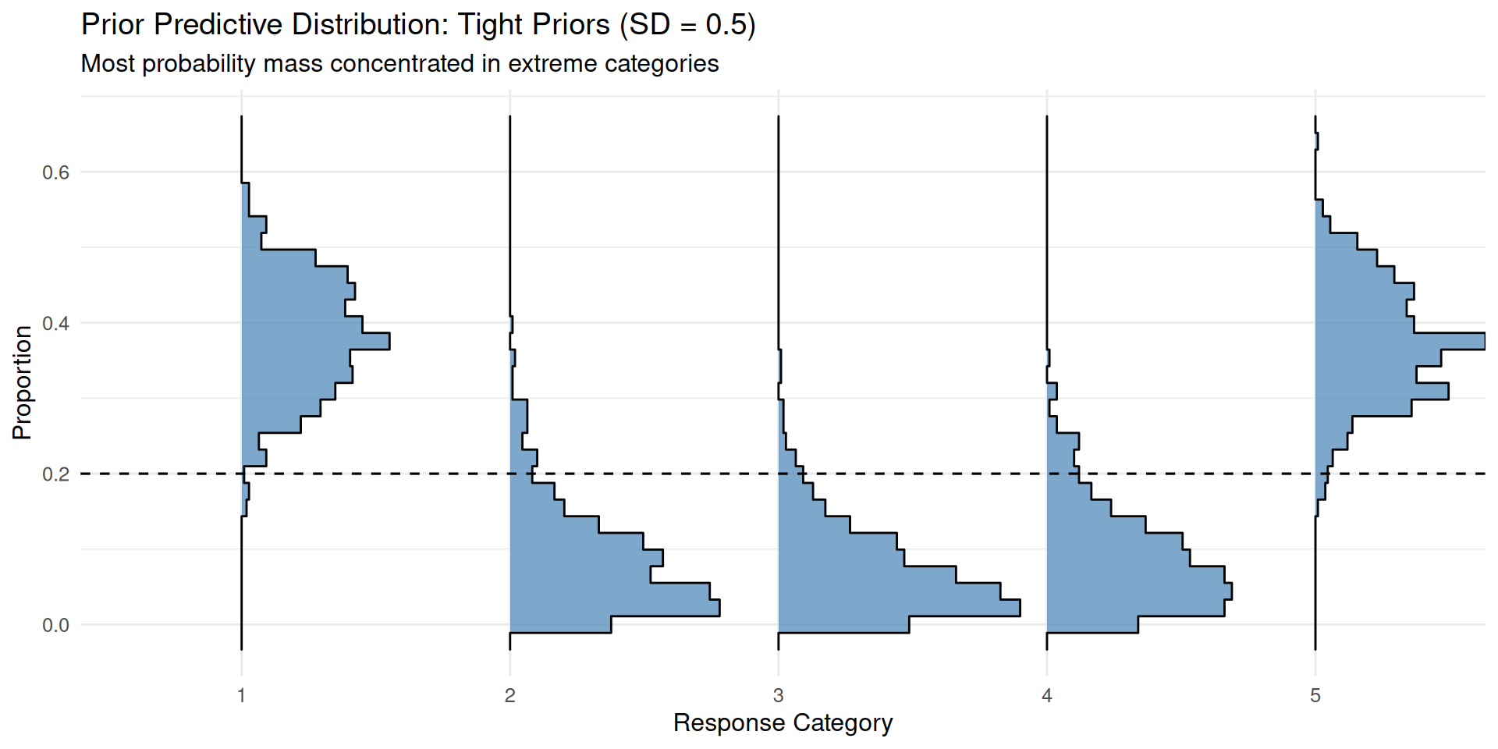Select the Proportion y-axis label

(22, 382)
